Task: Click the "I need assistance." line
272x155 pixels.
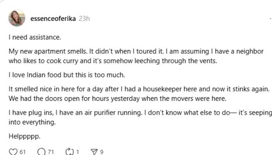Action: pos(35,38)
